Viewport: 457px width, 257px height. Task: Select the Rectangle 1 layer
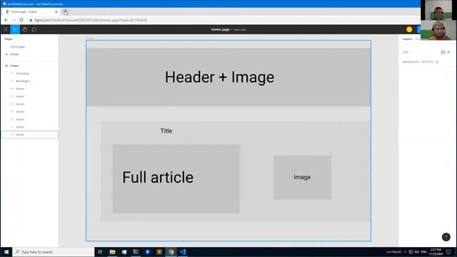24,81
